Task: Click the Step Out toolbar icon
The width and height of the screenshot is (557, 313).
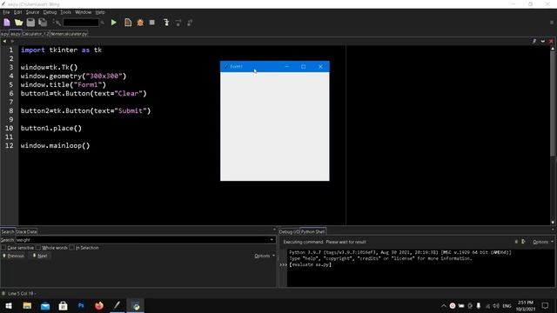Action: [x=190, y=23]
